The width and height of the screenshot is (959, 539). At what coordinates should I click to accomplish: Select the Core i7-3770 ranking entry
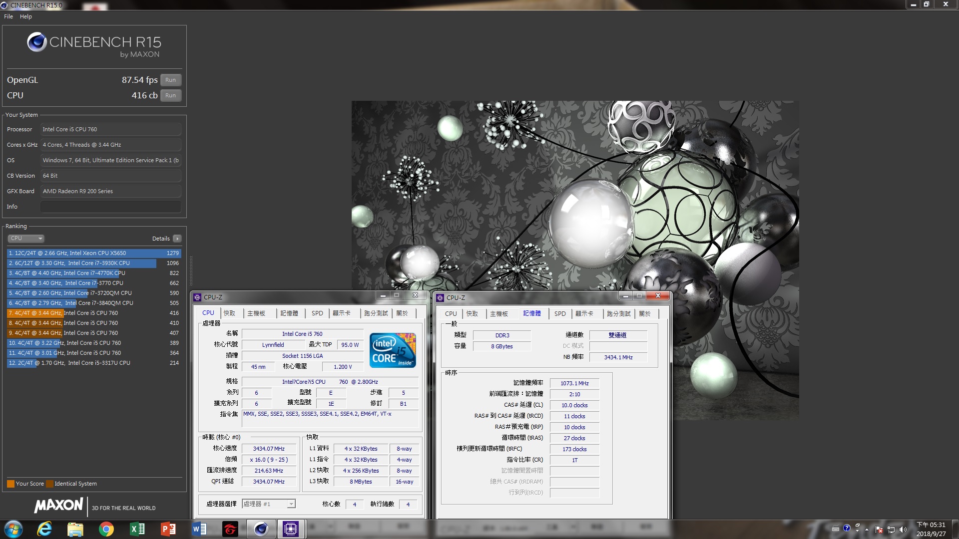point(93,283)
